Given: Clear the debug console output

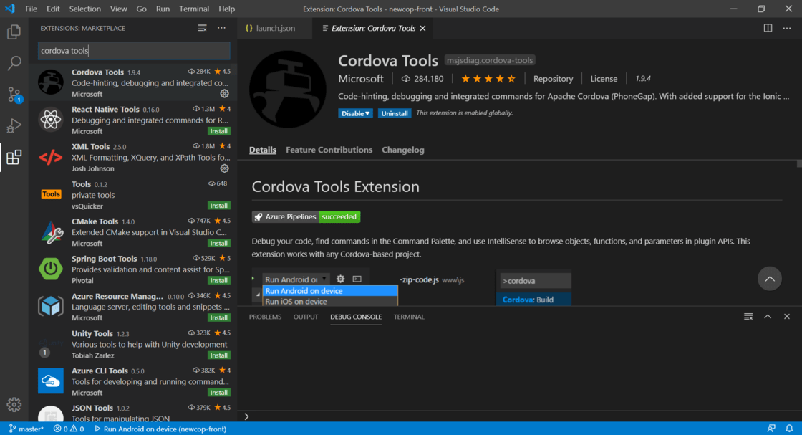Looking at the screenshot, I should (x=748, y=317).
